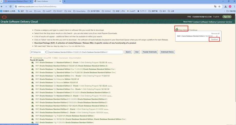Click the Clear button
Image resolution: width=236 pixels, height=125 pixels.
click(137, 52)
